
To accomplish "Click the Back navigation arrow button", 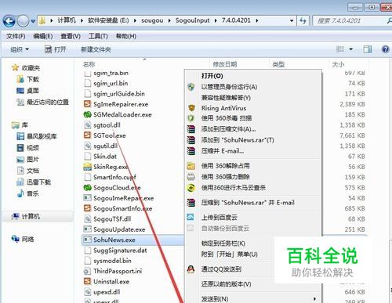I will tap(9, 21).
